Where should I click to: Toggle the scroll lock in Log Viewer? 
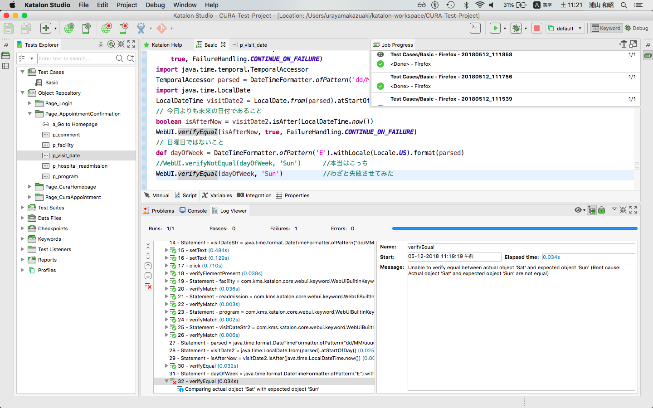602,210
